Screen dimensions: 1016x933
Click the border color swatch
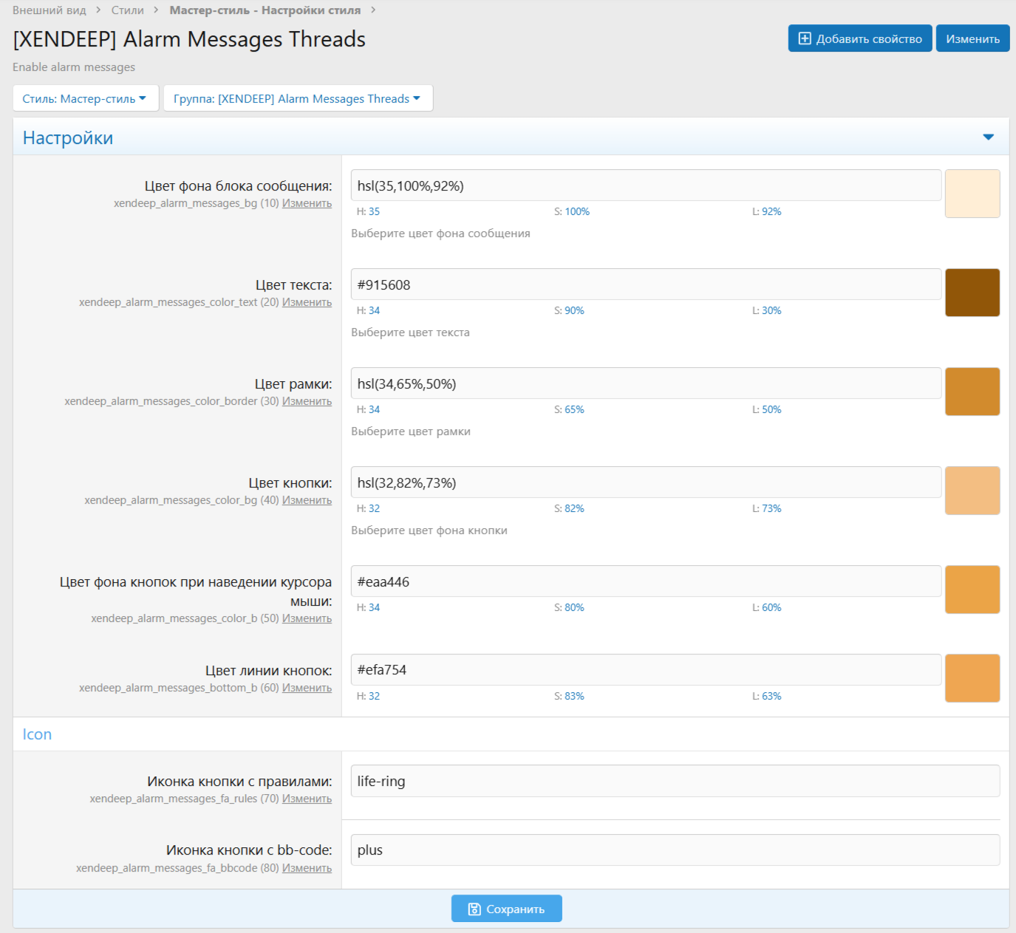972,392
